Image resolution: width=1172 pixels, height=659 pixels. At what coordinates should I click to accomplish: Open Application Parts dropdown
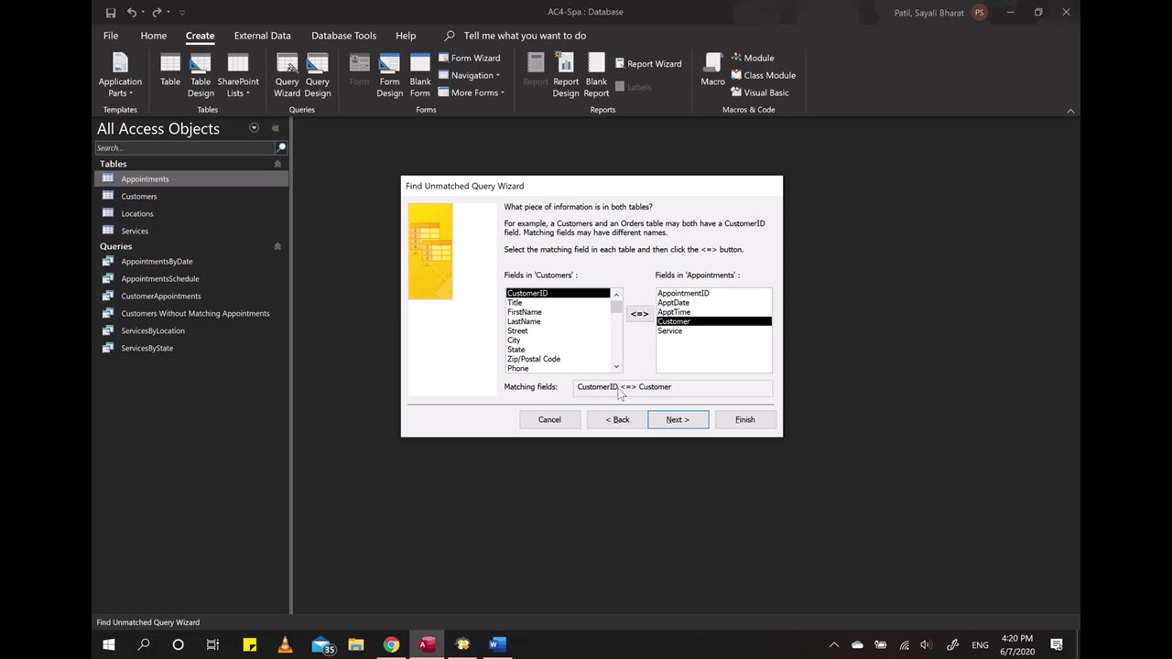[x=120, y=75]
